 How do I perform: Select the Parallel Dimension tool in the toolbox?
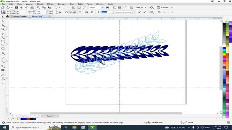3,58
